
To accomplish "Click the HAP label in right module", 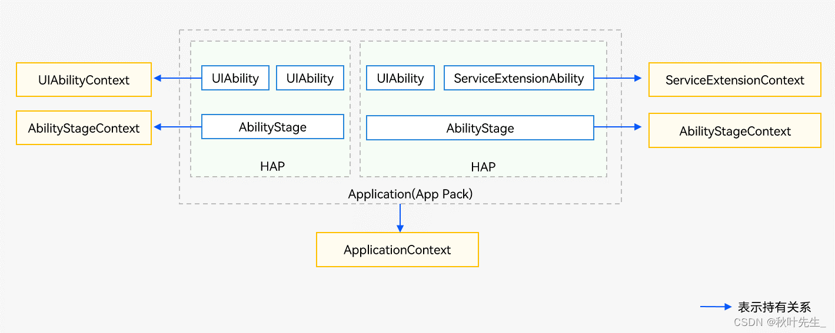I will (483, 167).
